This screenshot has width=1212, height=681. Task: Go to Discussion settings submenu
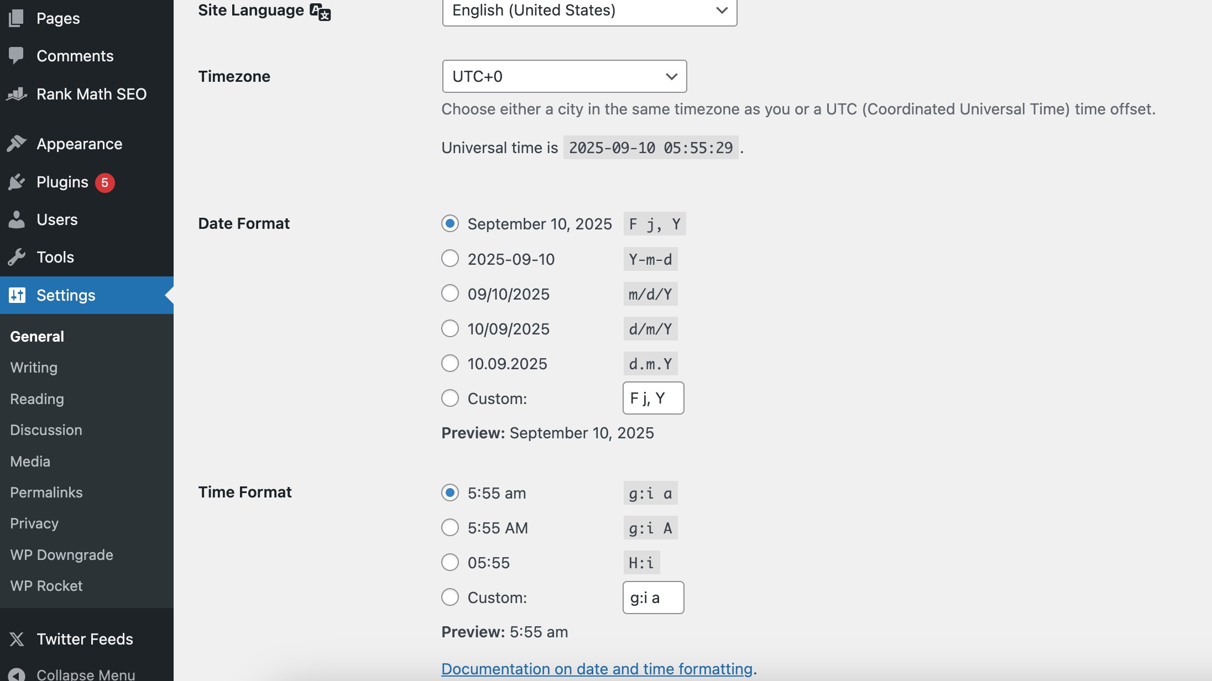click(x=46, y=430)
